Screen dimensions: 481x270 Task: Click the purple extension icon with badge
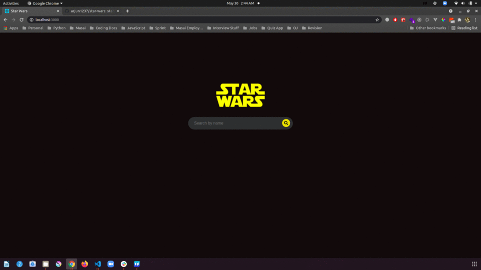pyautogui.click(x=412, y=20)
